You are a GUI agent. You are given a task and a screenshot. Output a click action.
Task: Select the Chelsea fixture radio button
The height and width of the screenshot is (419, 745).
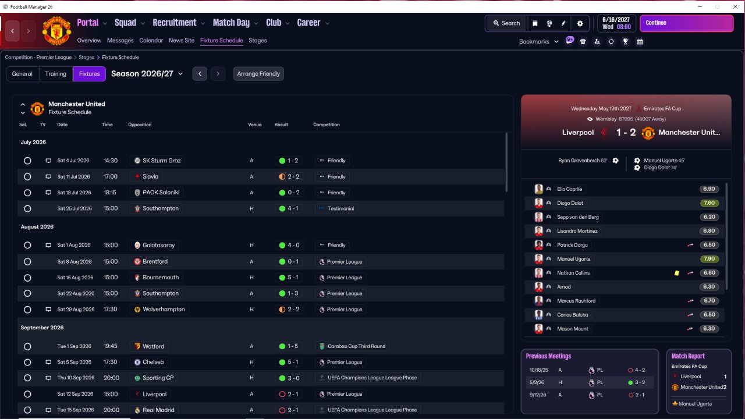tap(27, 363)
